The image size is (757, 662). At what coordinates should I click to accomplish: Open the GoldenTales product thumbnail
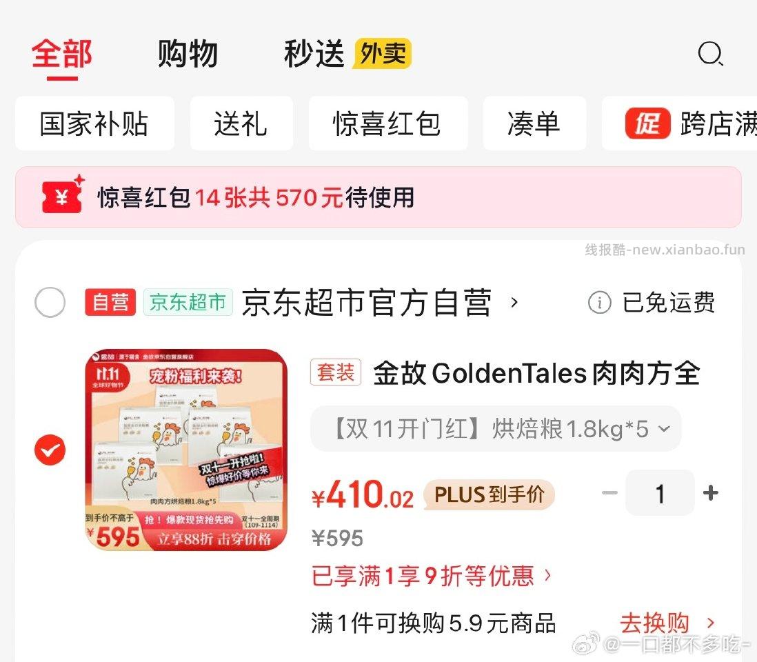(186, 450)
